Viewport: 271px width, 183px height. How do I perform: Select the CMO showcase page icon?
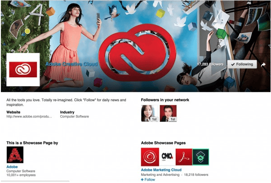tap(167, 157)
